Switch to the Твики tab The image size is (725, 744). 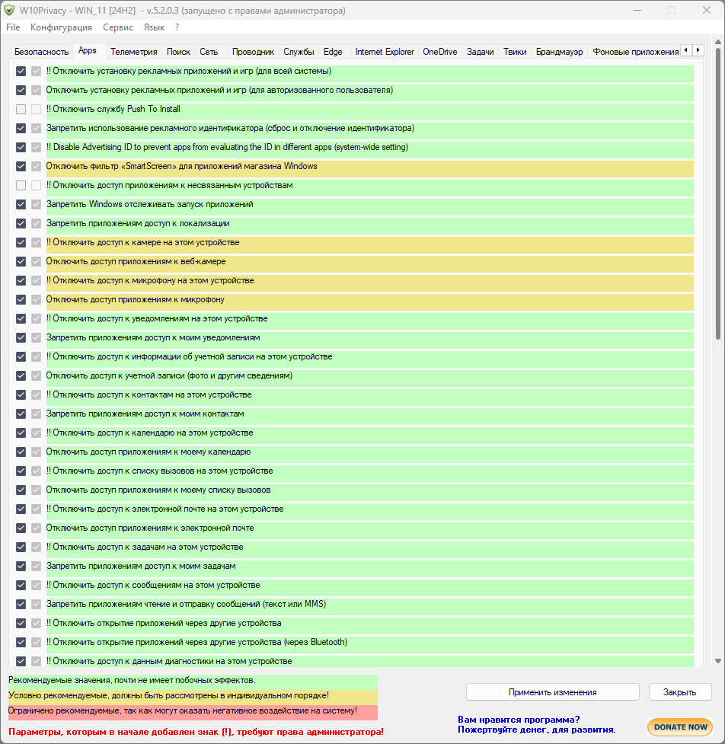click(515, 52)
